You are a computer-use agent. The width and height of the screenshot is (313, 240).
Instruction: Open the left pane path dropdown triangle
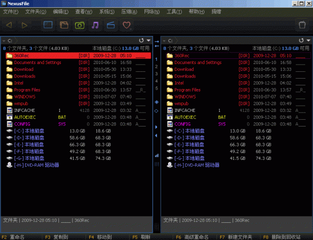(x=149, y=41)
